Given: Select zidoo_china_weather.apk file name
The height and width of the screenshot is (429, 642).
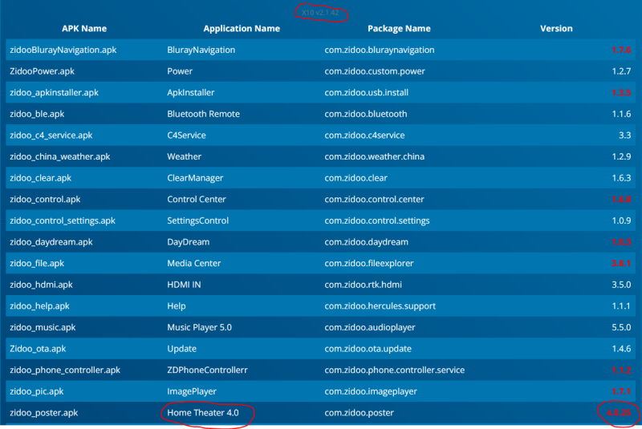Looking at the screenshot, I should [59, 156].
